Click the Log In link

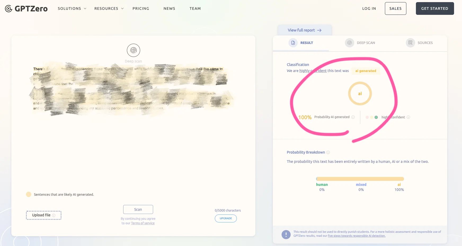tap(369, 8)
